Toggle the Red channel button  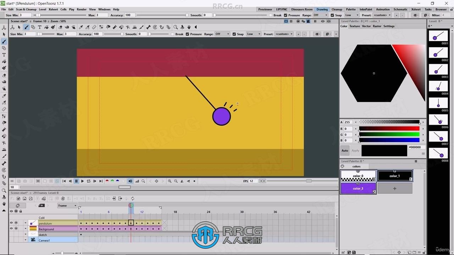pyautogui.click(x=107, y=181)
